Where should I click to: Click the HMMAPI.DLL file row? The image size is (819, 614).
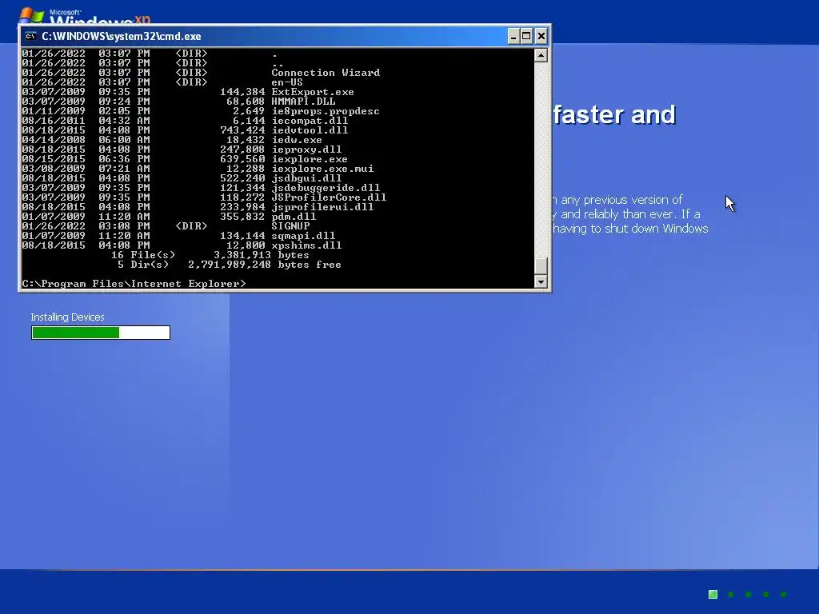(x=178, y=102)
